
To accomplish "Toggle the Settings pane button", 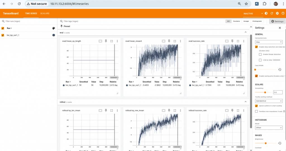I will tap(277, 21).
